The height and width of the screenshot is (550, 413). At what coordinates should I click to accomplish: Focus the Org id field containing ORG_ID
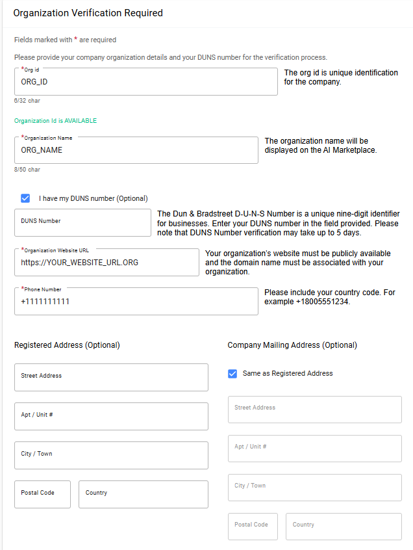[145, 82]
